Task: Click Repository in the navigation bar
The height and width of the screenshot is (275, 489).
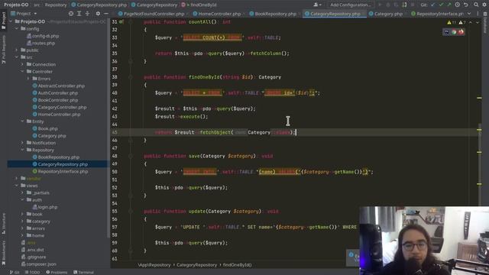Action: (56, 5)
